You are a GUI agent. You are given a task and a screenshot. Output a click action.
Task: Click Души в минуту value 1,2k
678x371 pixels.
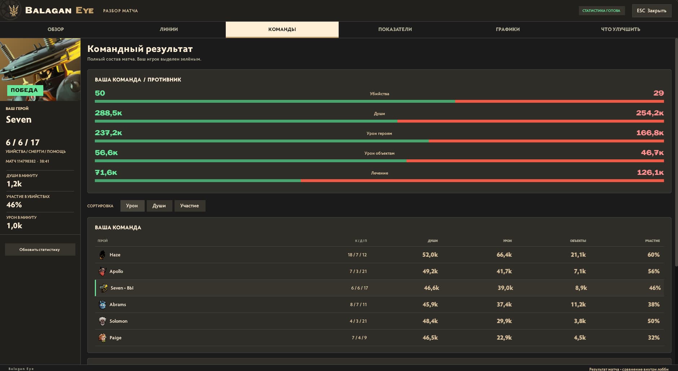click(x=14, y=184)
